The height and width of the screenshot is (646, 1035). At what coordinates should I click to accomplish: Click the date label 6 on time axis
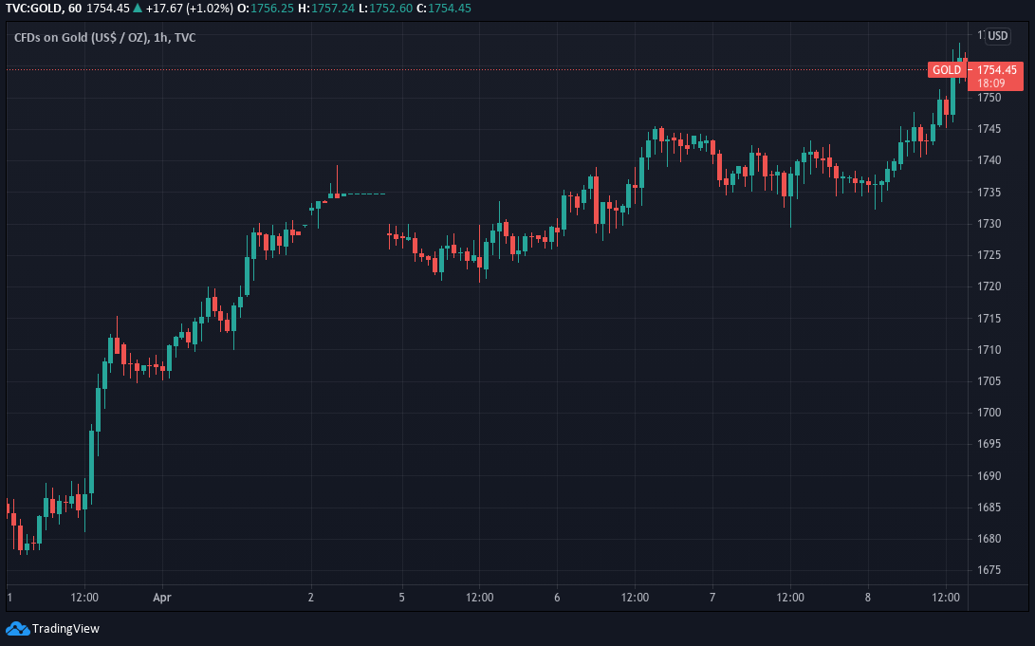pos(557,598)
